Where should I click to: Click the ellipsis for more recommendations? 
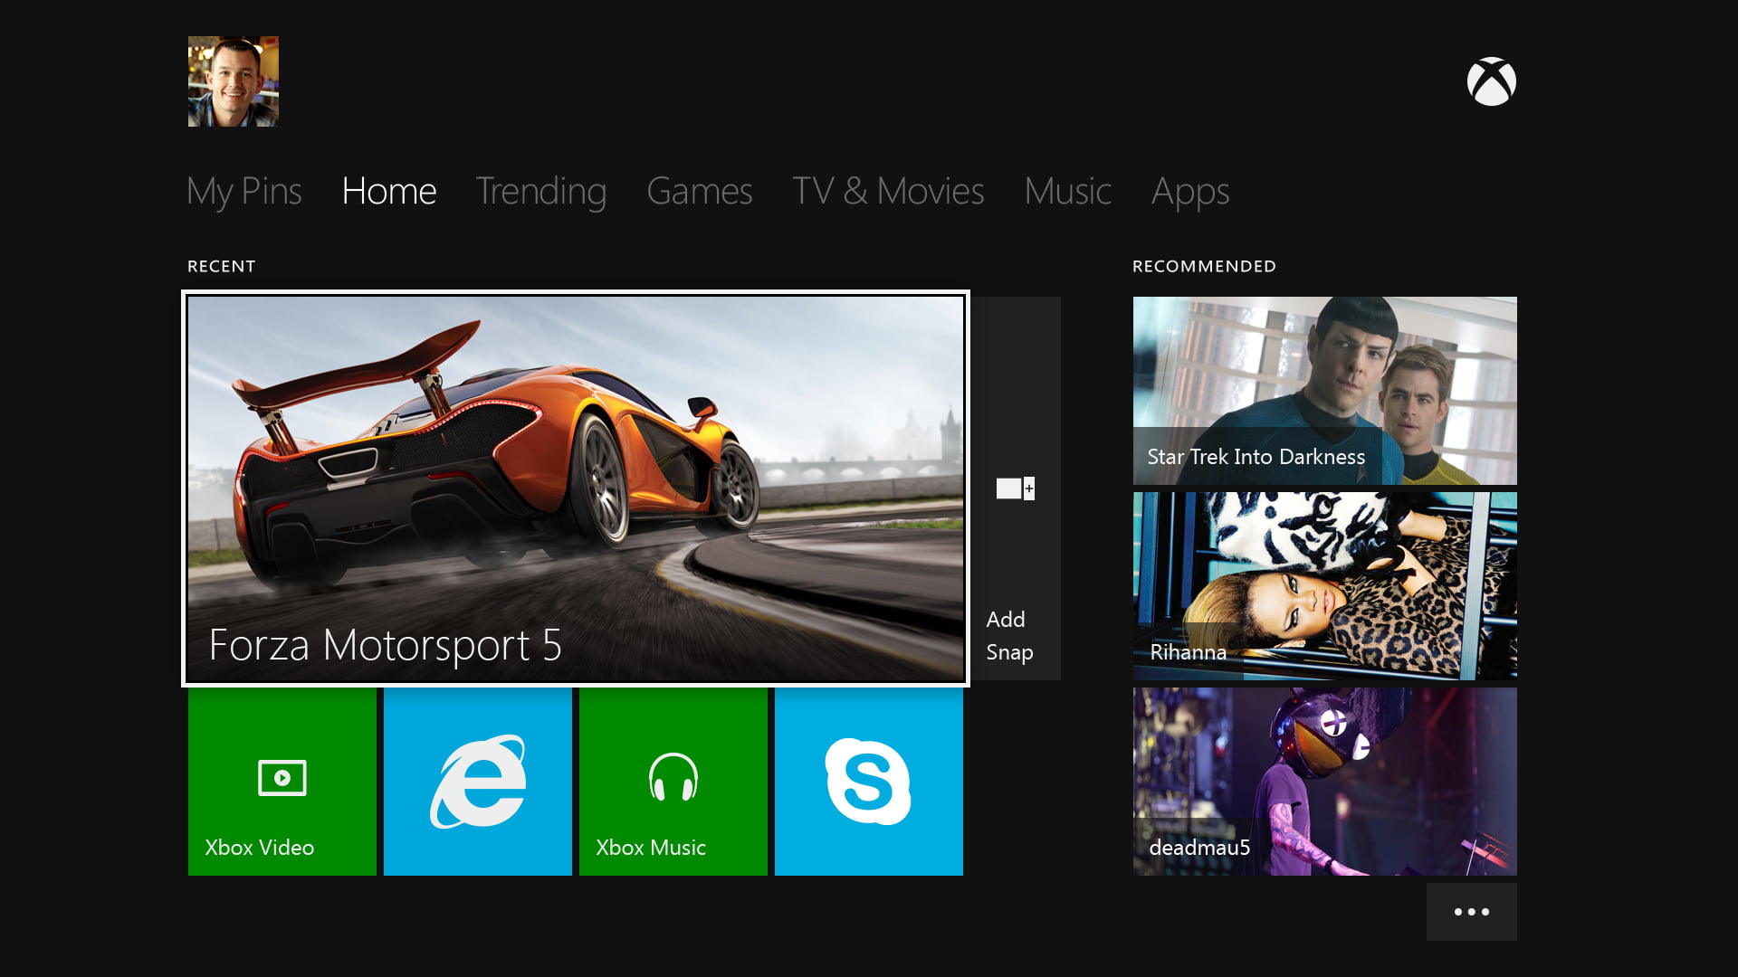coord(1471,911)
